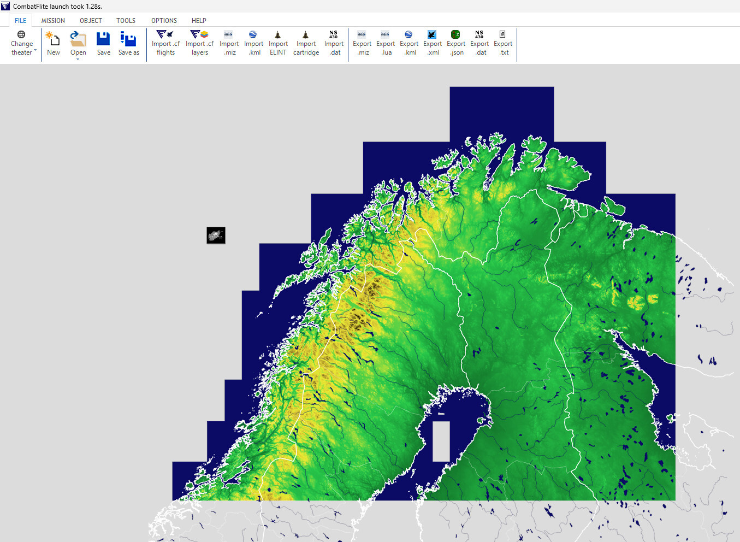Open the MISSION ribbon tab

pos(53,21)
